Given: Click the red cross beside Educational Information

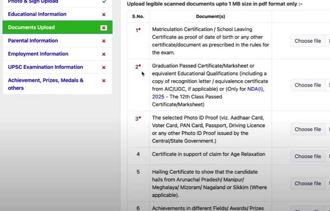Looking at the screenshot, I should point(104,14).
